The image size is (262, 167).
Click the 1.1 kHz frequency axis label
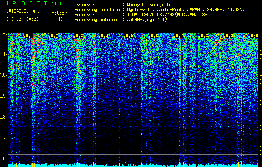(3, 54)
